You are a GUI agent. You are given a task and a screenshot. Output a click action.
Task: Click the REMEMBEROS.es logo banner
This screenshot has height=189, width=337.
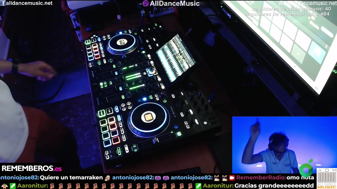(32, 168)
